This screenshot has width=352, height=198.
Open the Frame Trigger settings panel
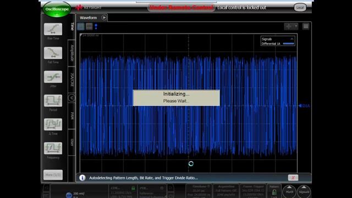point(253,191)
